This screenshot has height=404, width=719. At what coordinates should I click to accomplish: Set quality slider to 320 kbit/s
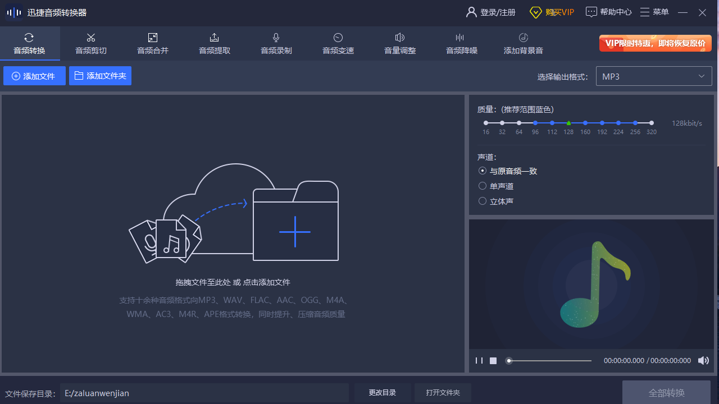[x=652, y=122]
